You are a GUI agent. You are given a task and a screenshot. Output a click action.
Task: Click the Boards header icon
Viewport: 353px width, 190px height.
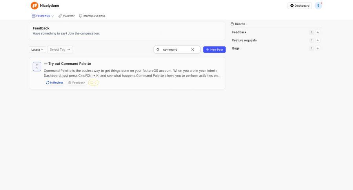pos(232,24)
